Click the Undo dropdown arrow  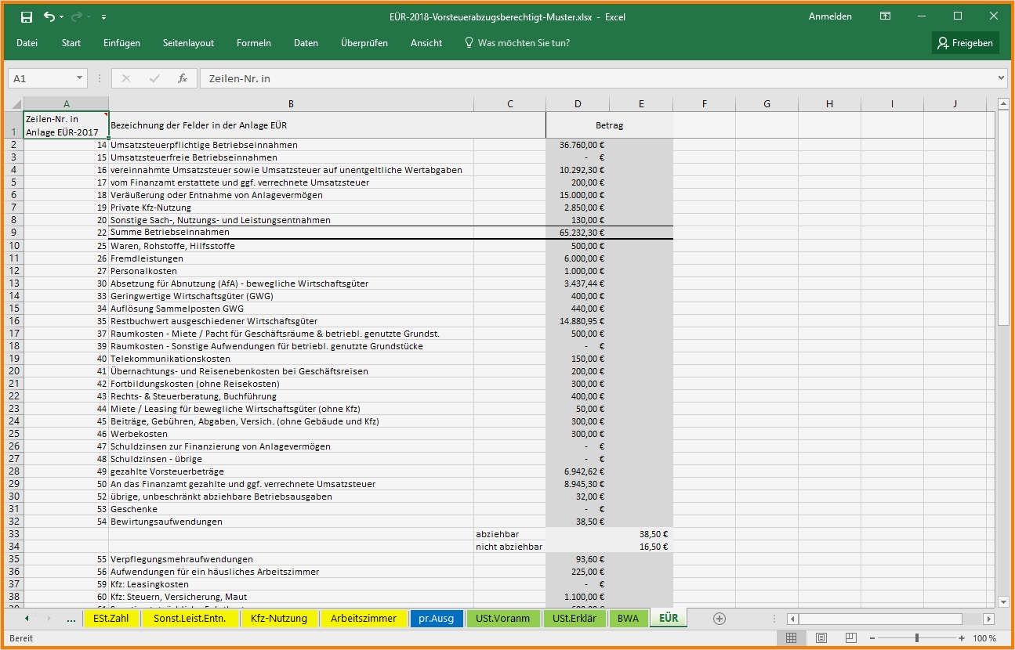[60, 16]
